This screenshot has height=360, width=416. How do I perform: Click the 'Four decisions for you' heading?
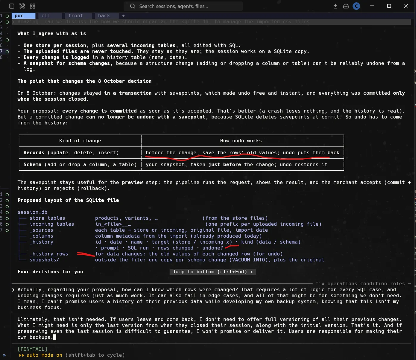tap(50, 272)
